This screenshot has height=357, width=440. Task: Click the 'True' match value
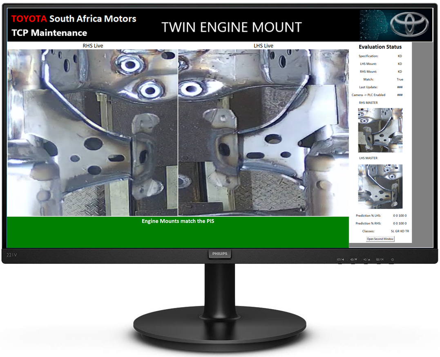click(x=400, y=79)
